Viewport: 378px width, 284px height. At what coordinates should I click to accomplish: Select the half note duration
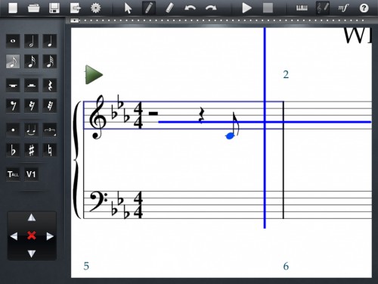(31, 41)
